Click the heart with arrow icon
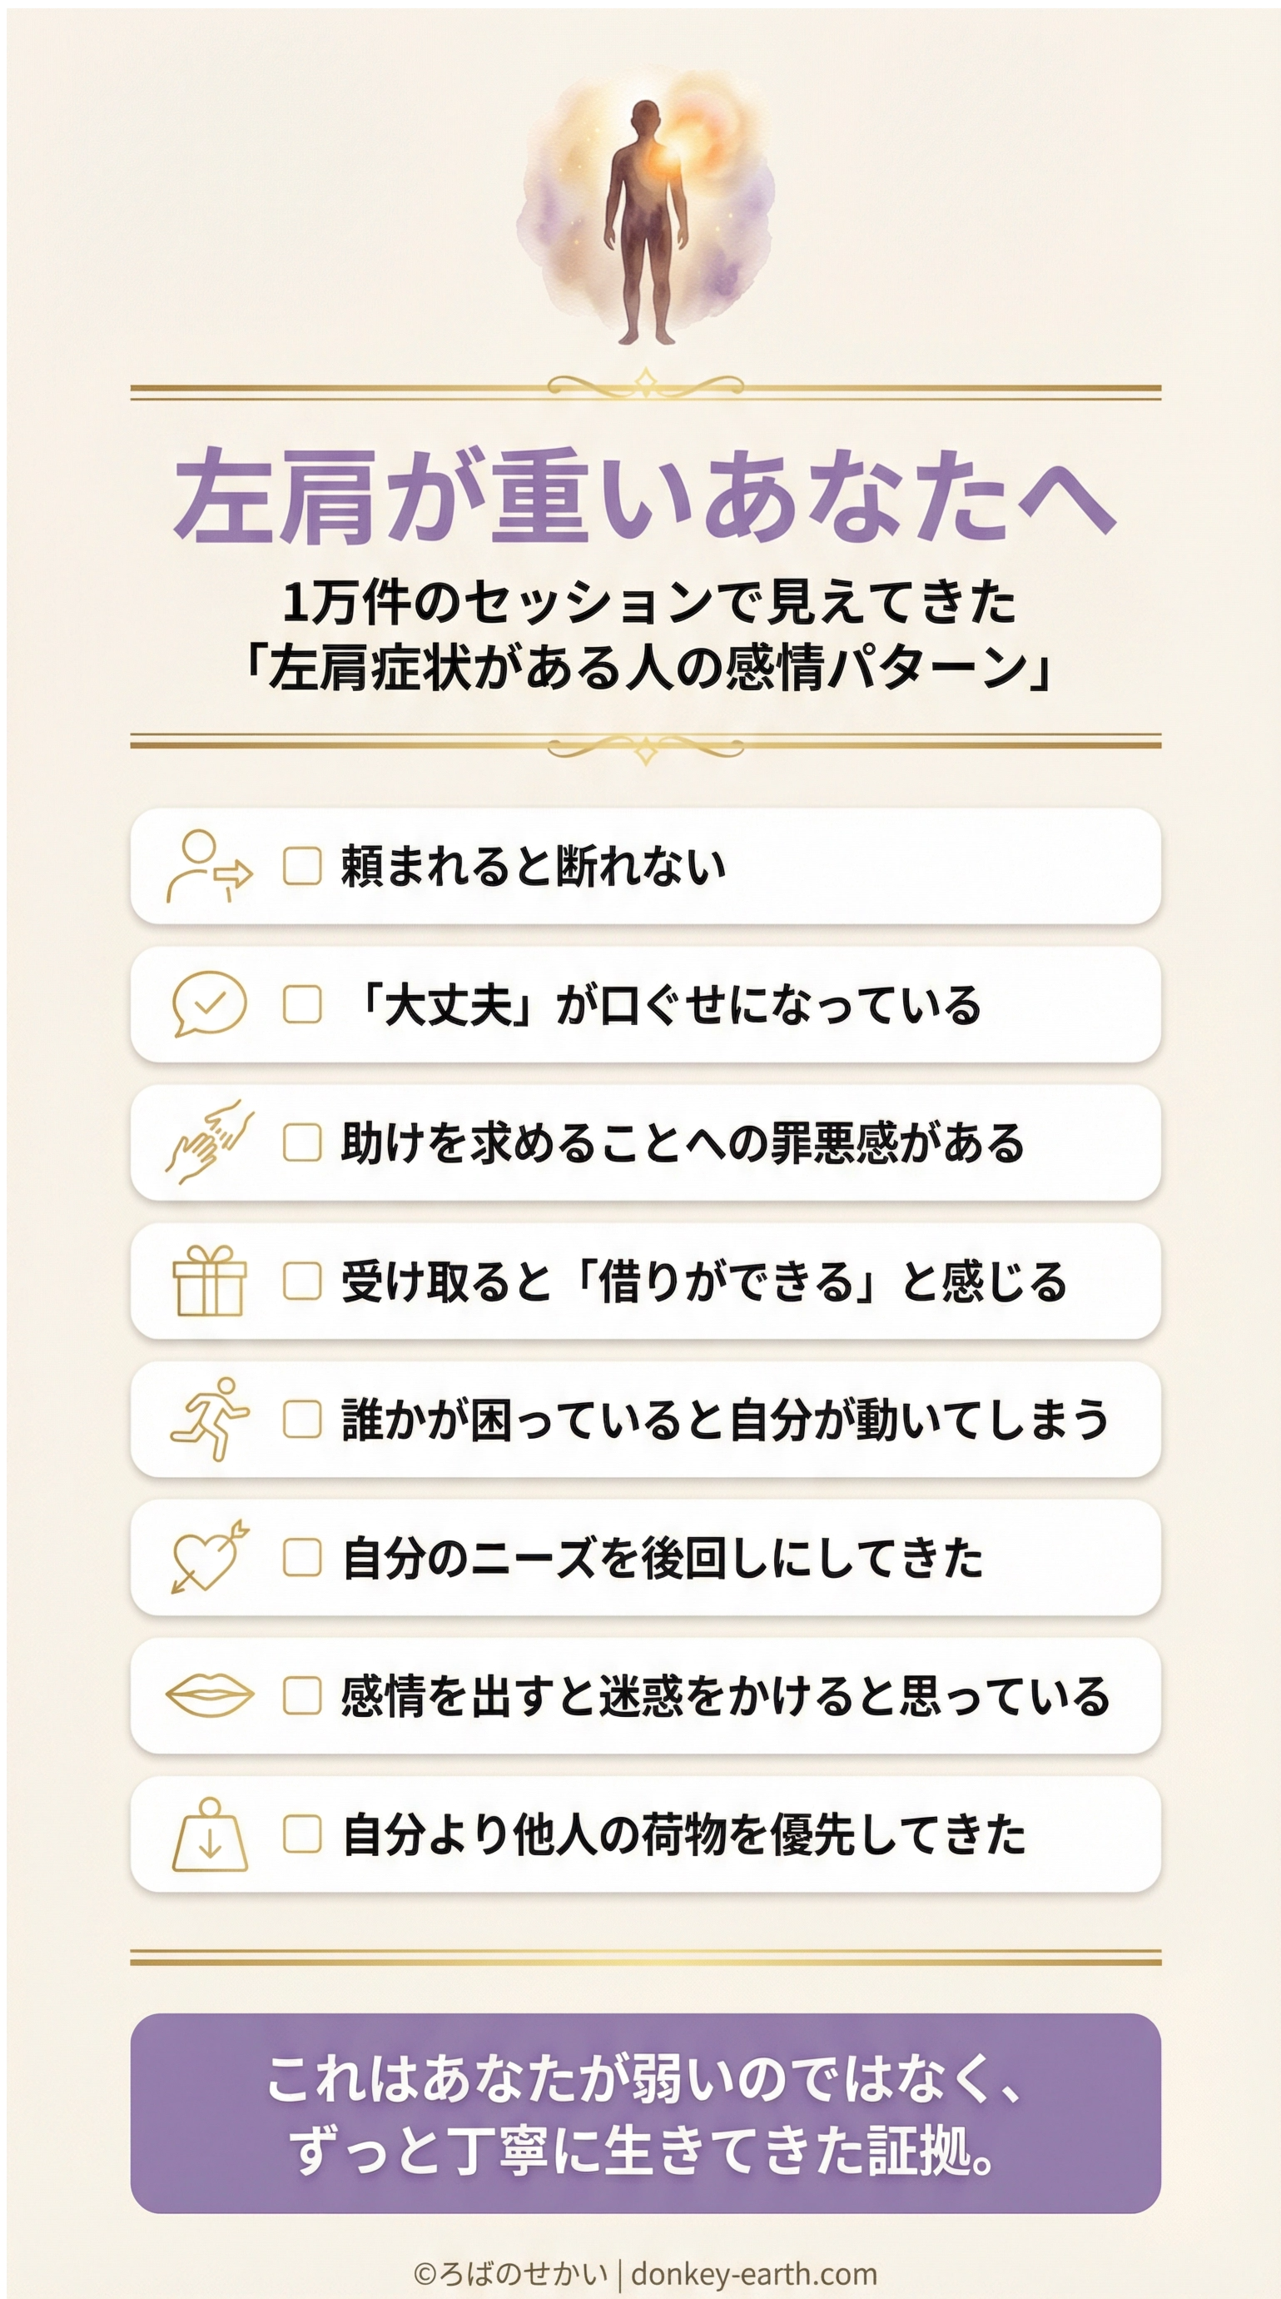The height and width of the screenshot is (2299, 1281). (210, 1557)
